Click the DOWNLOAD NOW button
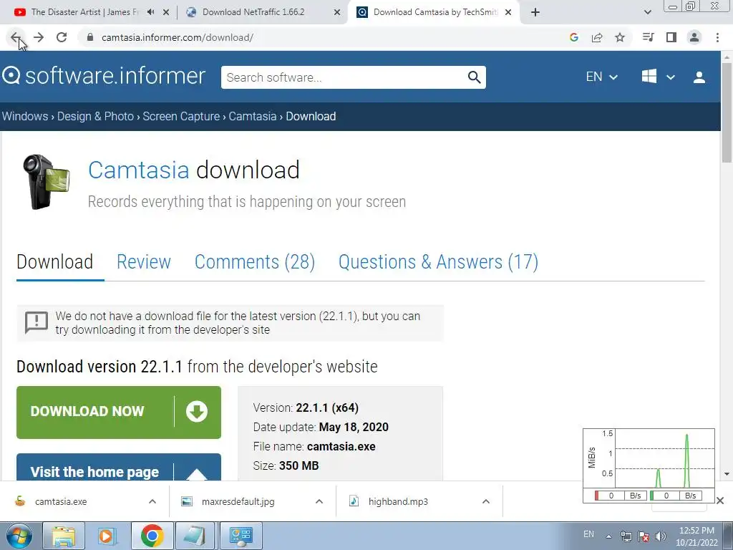Image resolution: width=733 pixels, height=550 pixels. (119, 412)
